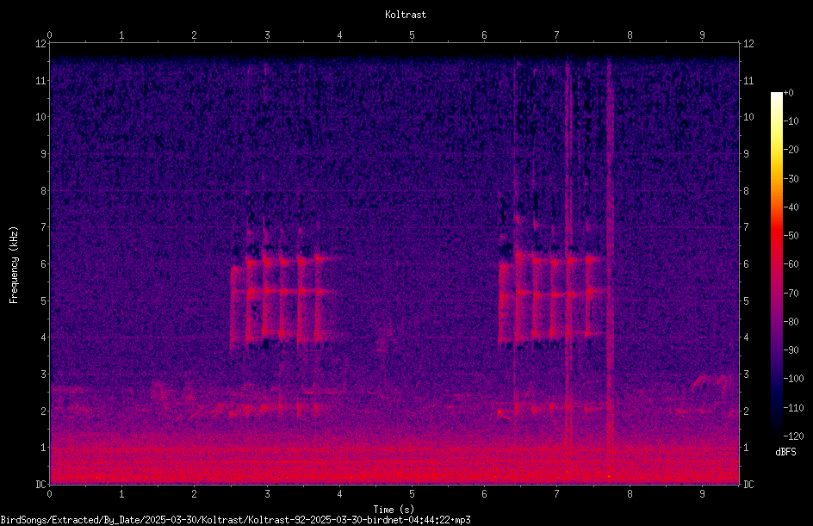This screenshot has height=526, width=813.
Task: Click the "-120" label on the color scale
Action: (x=793, y=436)
